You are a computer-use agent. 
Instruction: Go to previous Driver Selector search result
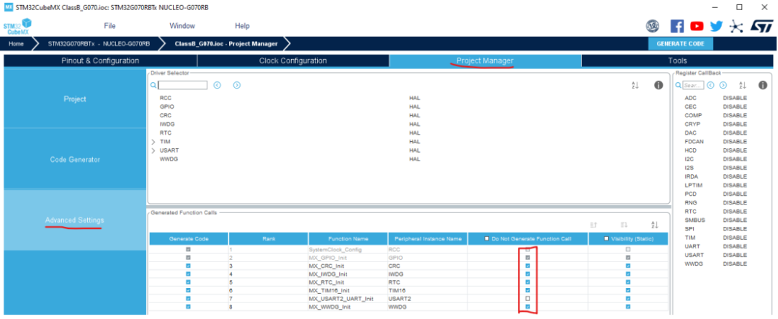pos(217,86)
